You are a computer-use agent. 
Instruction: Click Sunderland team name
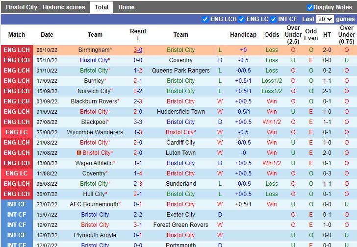[181, 184]
